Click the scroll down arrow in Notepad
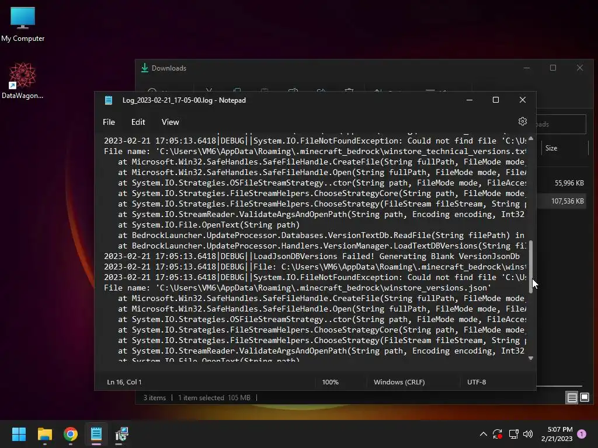This screenshot has height=448, width=598. 530,358
